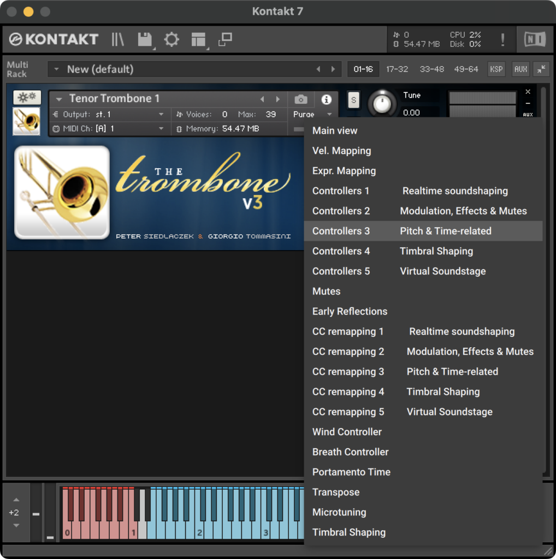This screenshot has height=559, width=556.
Task: Click the large trombone artwork image
Action: tap(62, 193)
